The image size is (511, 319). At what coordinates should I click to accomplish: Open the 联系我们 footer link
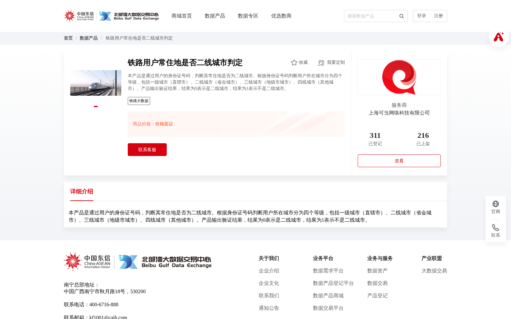coord(269,296)
